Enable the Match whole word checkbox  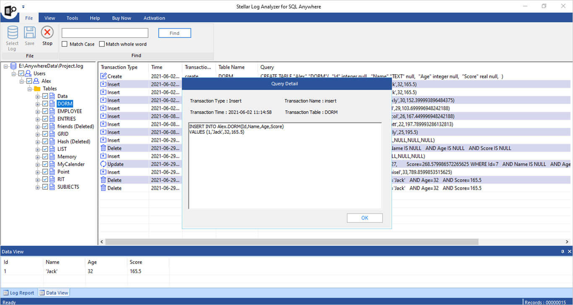coord(102,44)
